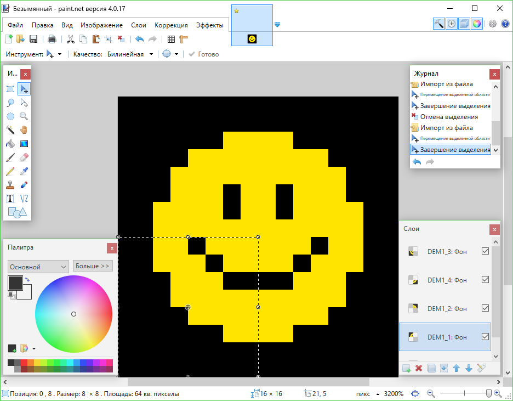The image size is (513, 401).
Task: Expand the Качество Билинейная dropdown
Action: [x=129, y=54]
